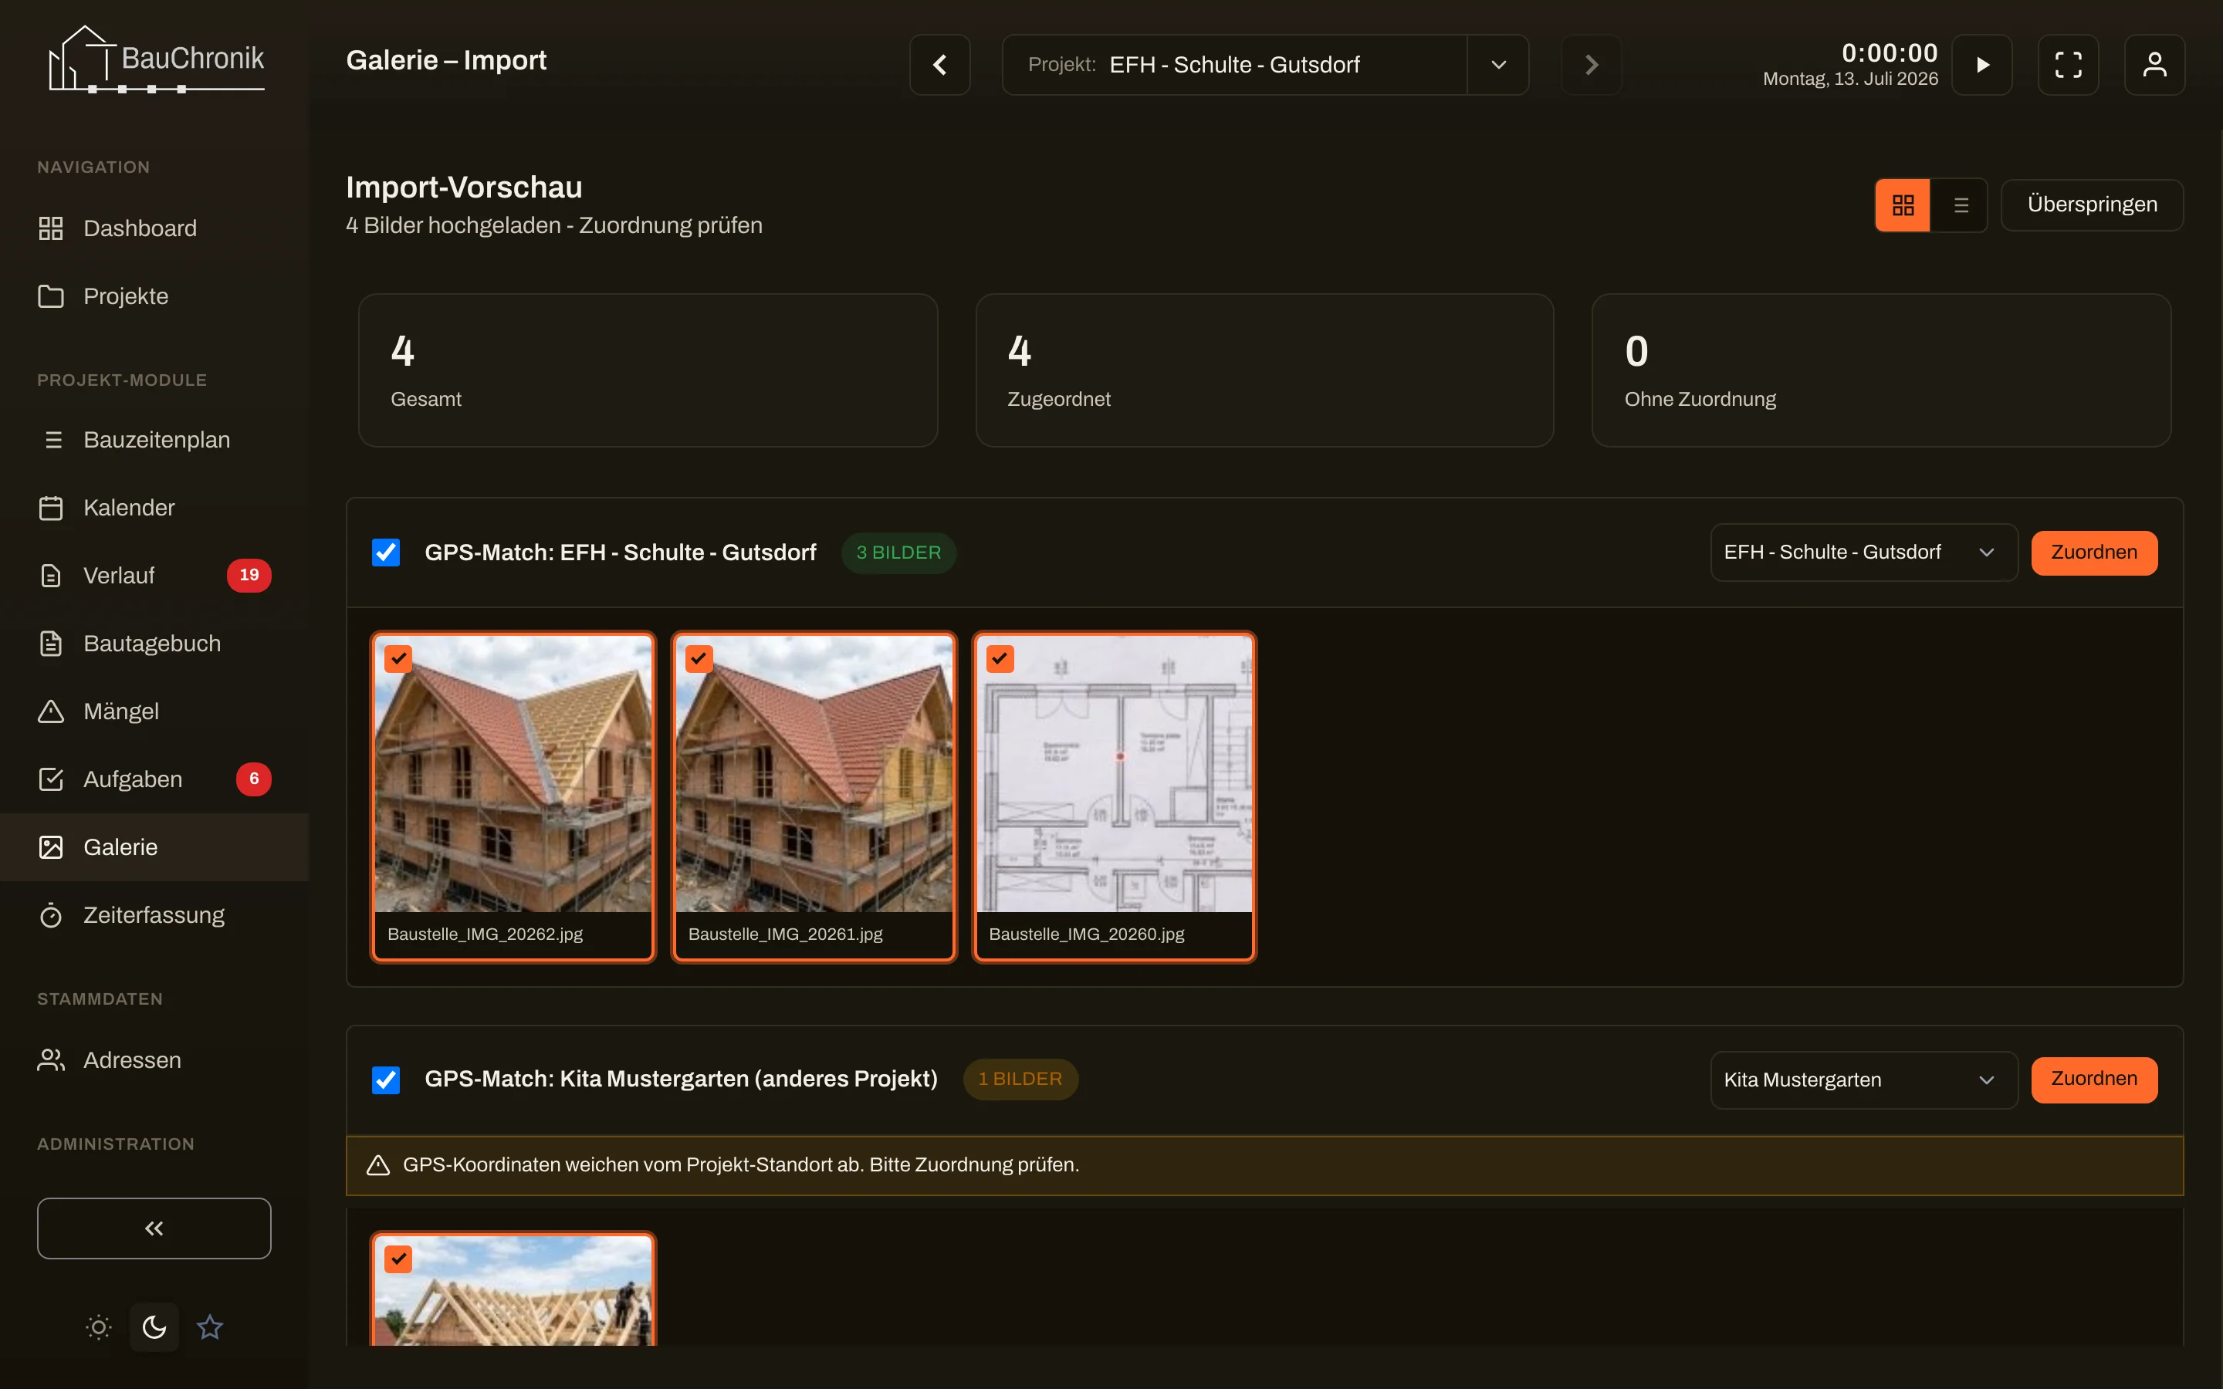Click Zuordnen for the Kita Mustergarten group
This screenshot has height=1389, width=2223.
[2093, 1080]
